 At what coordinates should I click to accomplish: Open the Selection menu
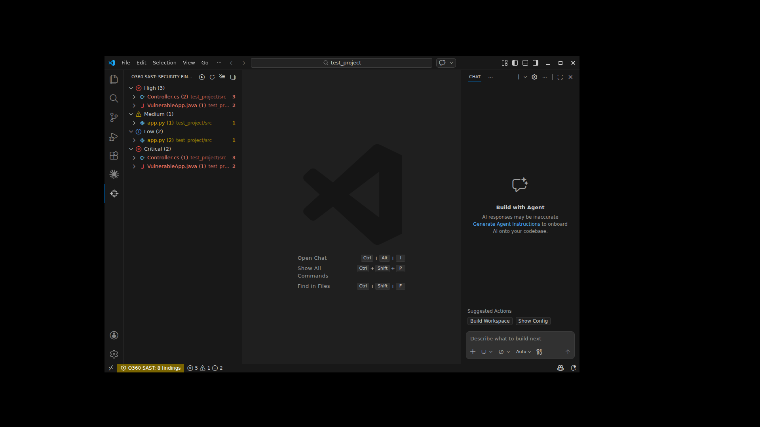[x=164, y=63]
